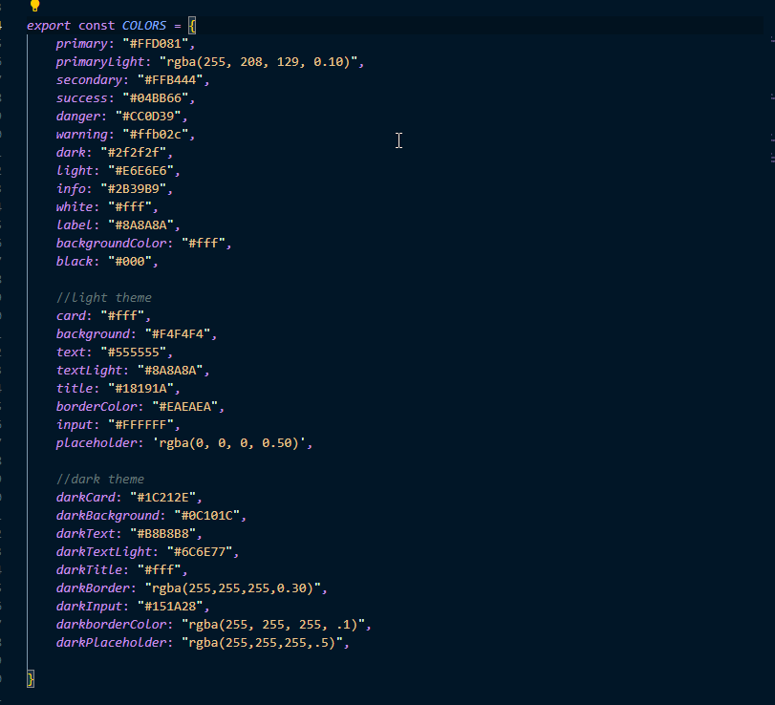Place cursor in the //light theme comment
The width and height of the screenshot is (775, 705).
[x=103, y=298]
